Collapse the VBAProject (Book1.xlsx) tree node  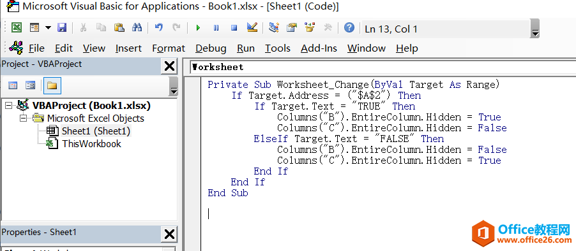pyautogui.click(x=8, y=106)
